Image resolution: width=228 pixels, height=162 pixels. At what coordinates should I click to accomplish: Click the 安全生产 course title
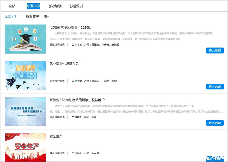(56, 136)
